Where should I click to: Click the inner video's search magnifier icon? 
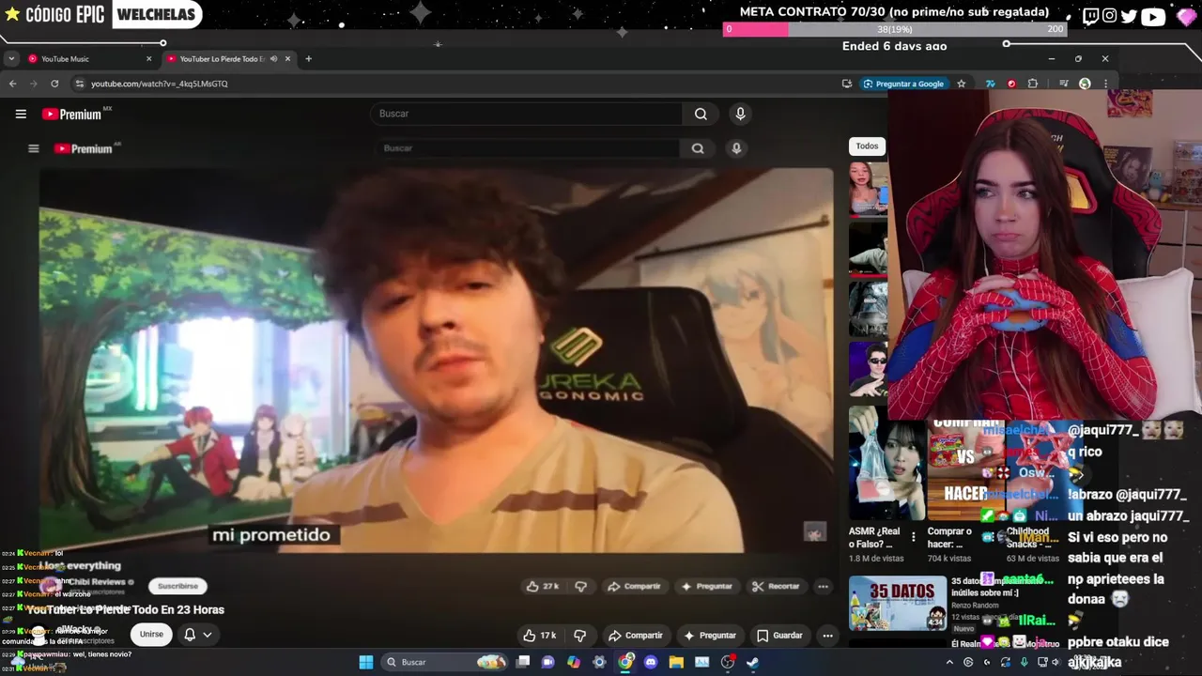click(x=698, y=148)
